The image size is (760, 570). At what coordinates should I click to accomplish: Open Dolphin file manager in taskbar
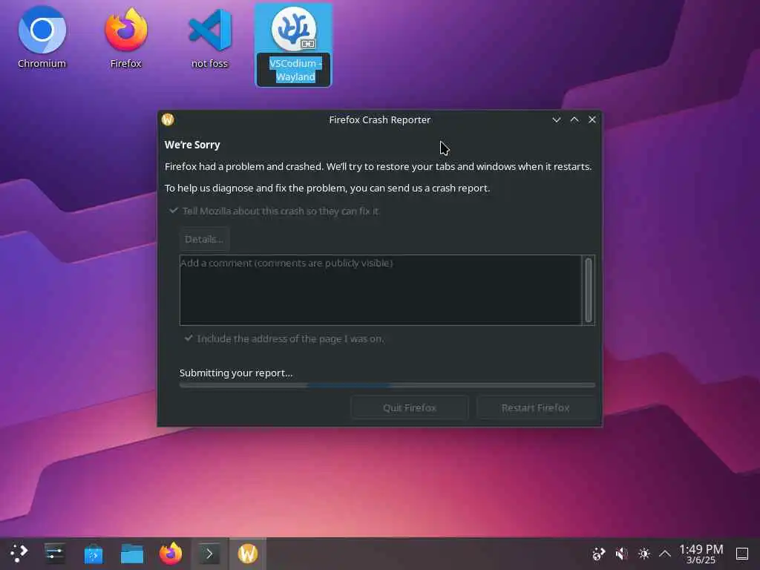tap(132, 554)
